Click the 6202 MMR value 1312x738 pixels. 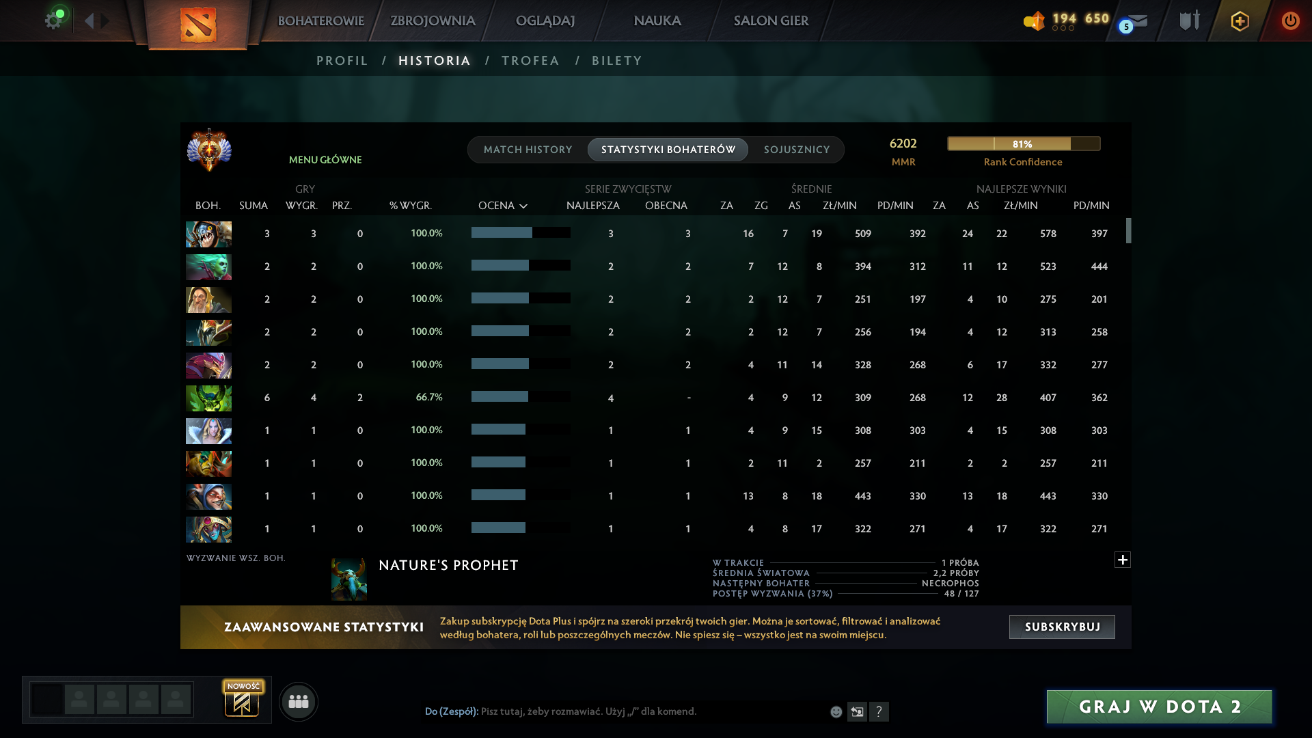point(903,143)
